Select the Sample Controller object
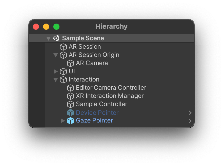Viewport: 223px width, 163px height. click(102, 104)
